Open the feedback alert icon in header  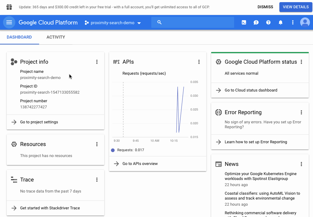pyautogui.click(x=256, y=22)
